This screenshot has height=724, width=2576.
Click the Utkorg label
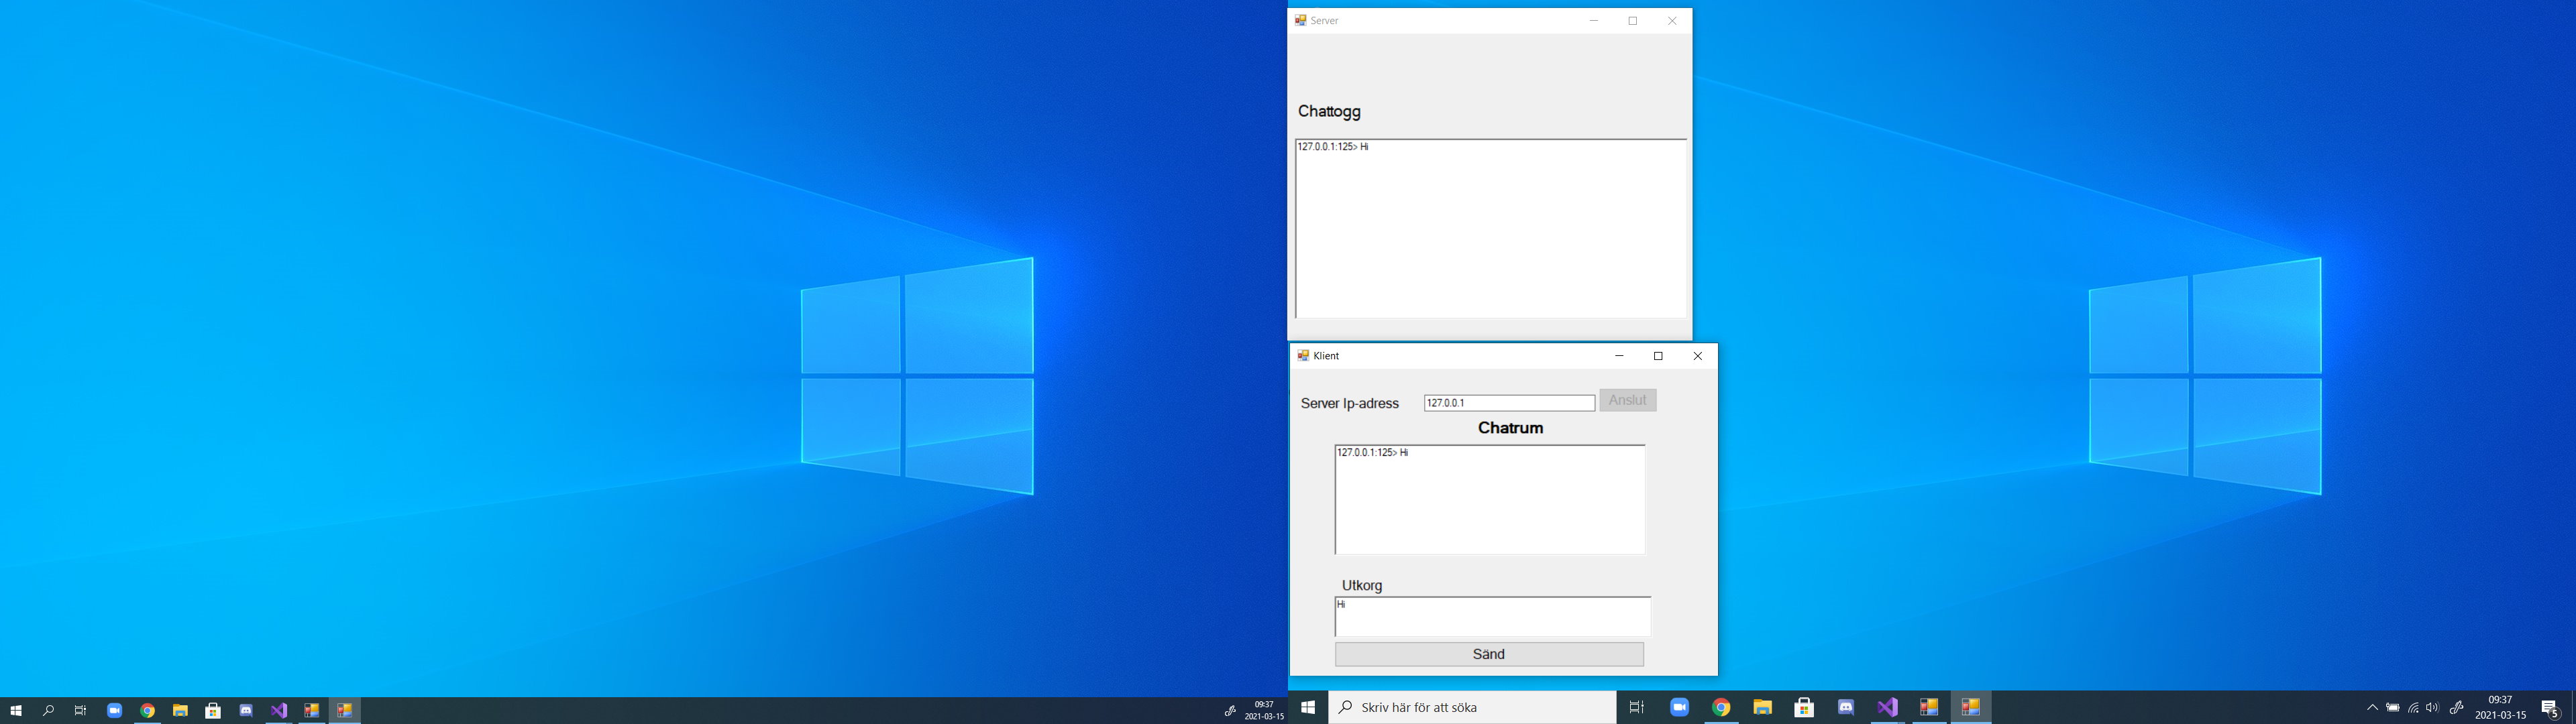[x=1362, y=585]
